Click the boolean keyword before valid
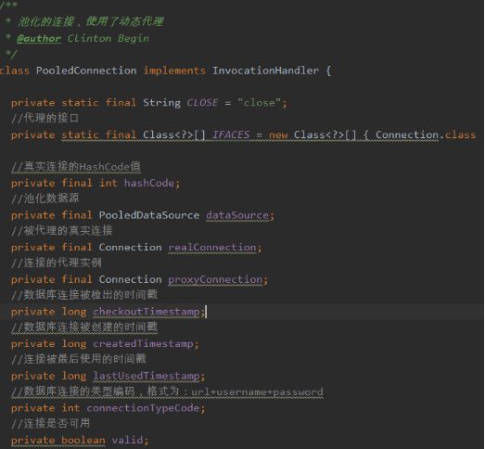 (x=83, y=441)
